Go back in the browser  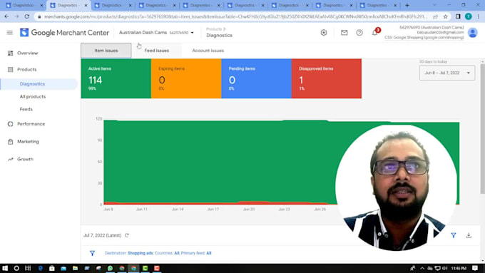click(x=7, y=16)
